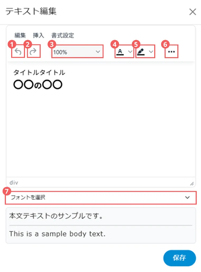Click the Japanese sample text 本文テキストのサンプルです

(x=56, y=216)
